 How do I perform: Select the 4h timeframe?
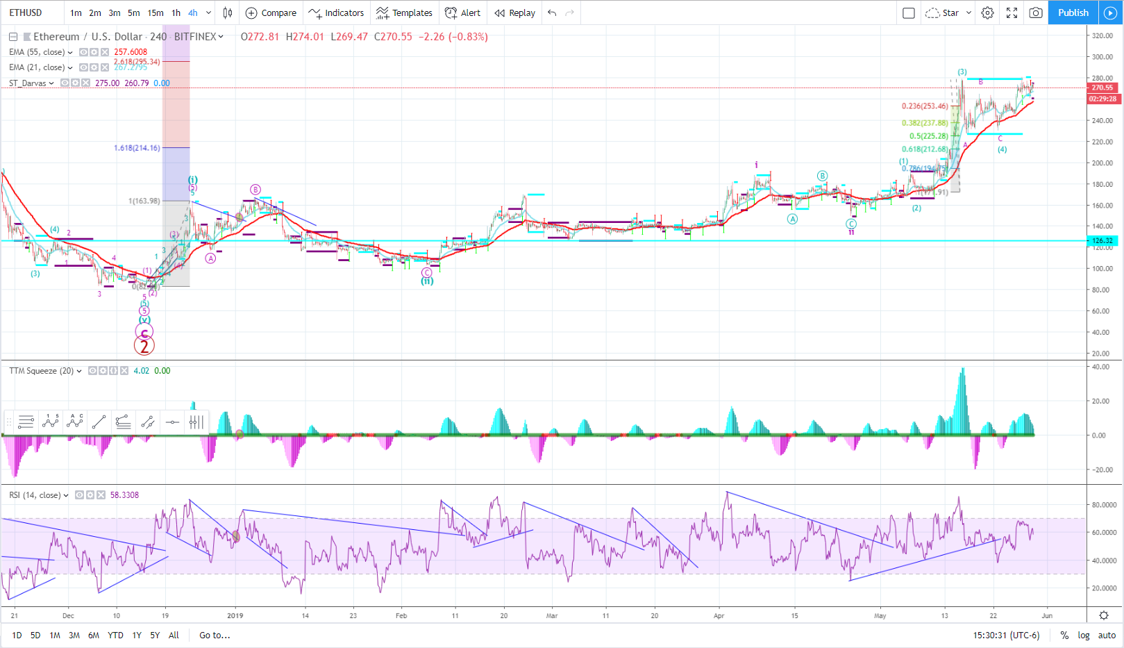193,13
